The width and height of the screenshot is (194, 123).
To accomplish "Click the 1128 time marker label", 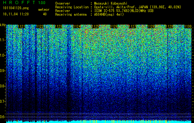I will click(x=151, y=26).
